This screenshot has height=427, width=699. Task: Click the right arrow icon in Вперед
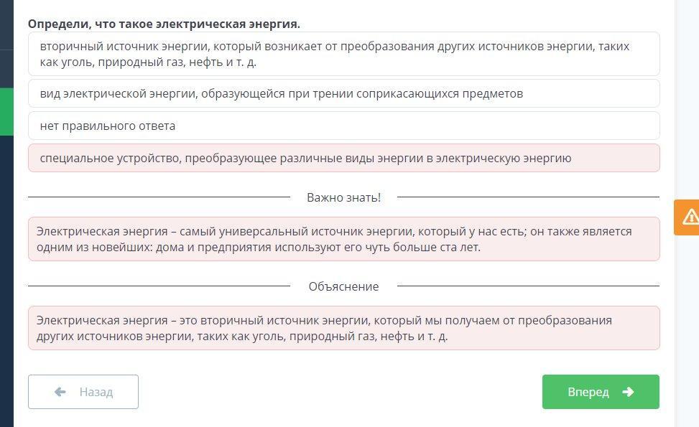[628, 392]
